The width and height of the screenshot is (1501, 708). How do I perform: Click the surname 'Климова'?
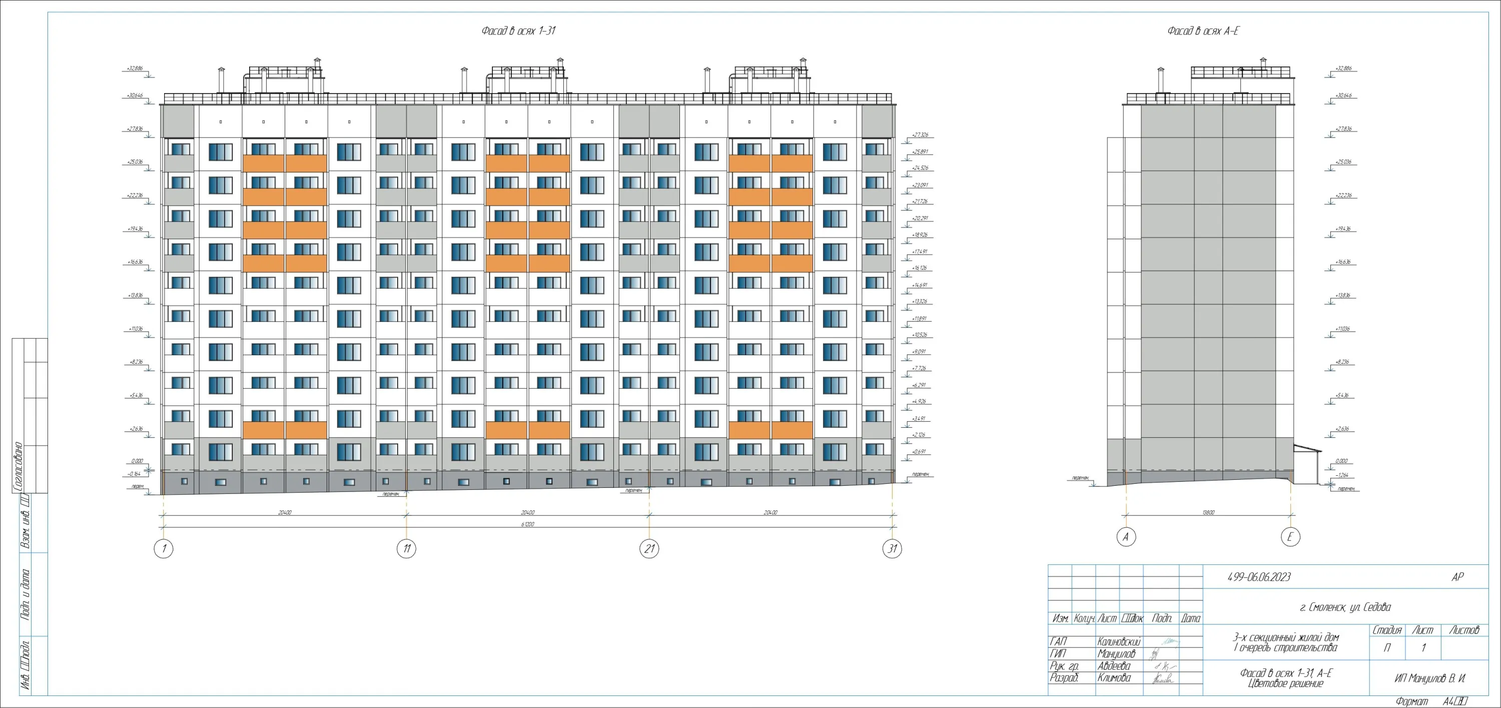click(1114, 677)
